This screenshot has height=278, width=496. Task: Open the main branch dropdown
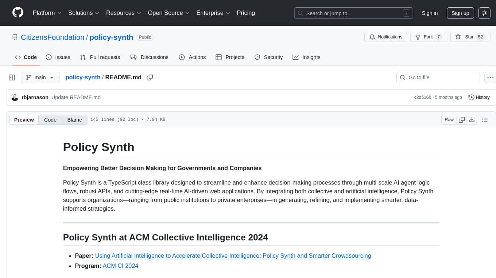coord(40,78)
